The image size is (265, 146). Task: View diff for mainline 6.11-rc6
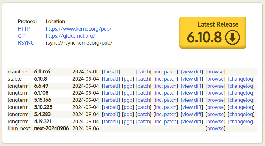[192, 72]
